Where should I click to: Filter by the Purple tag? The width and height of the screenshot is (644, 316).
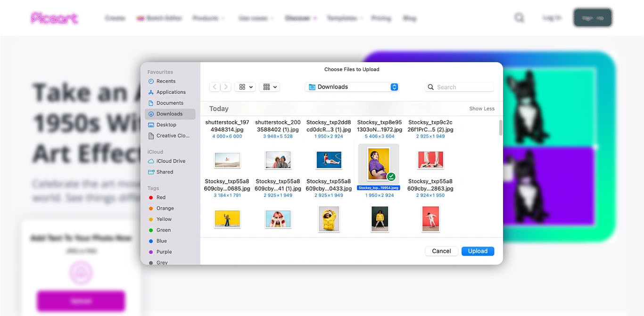[x=164, y=252]
